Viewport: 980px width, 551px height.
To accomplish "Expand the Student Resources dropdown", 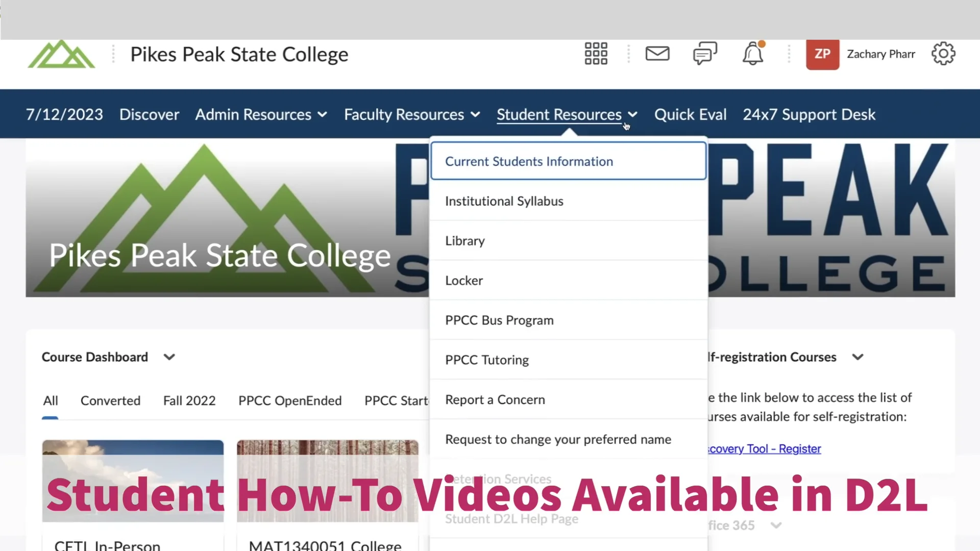I will click(567, 114).
